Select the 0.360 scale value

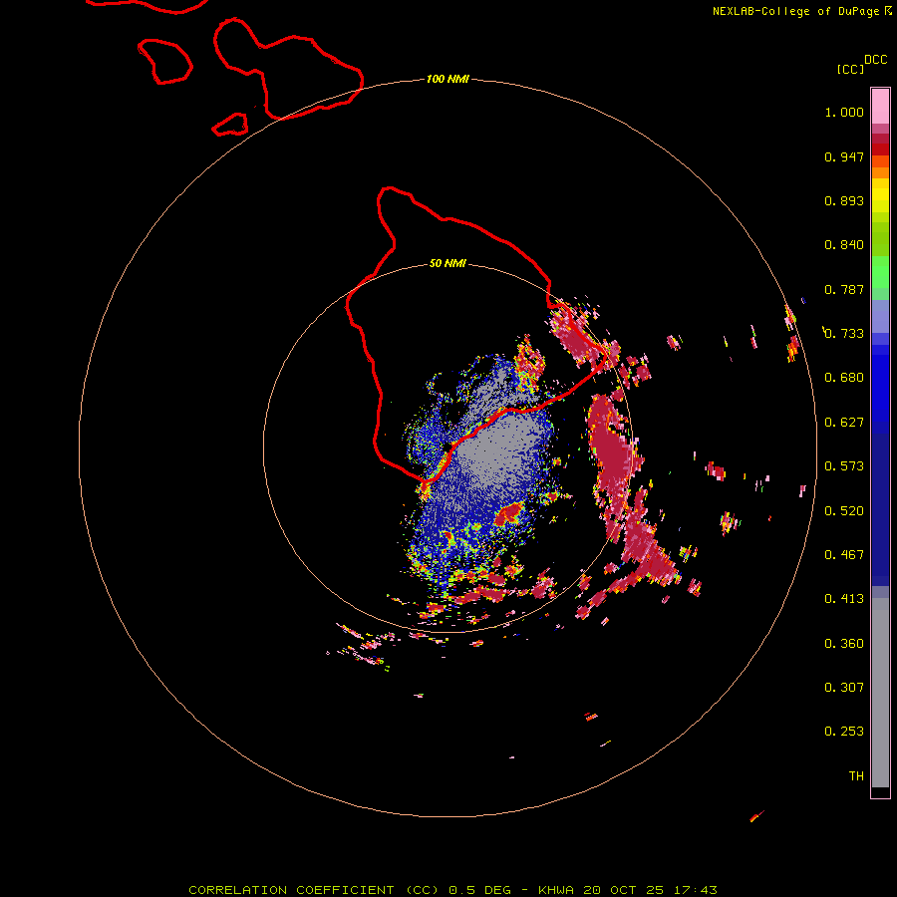point(844,644)
